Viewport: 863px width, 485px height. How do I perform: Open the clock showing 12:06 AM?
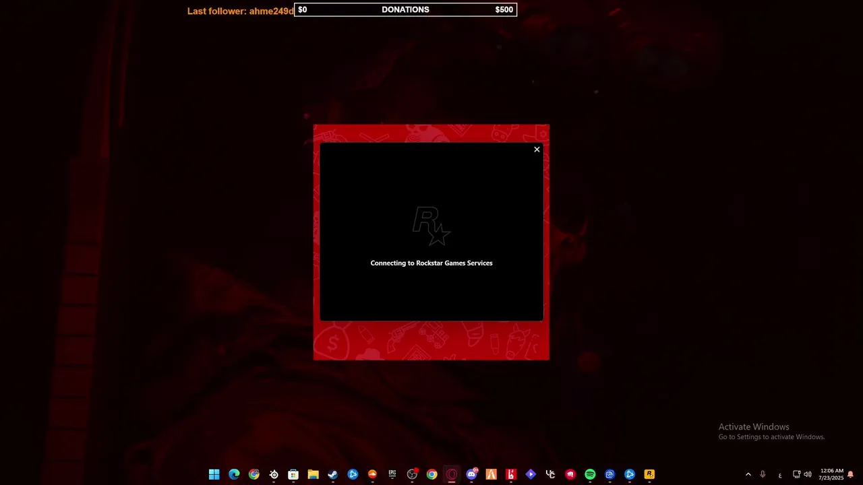[x=831, y=474]
